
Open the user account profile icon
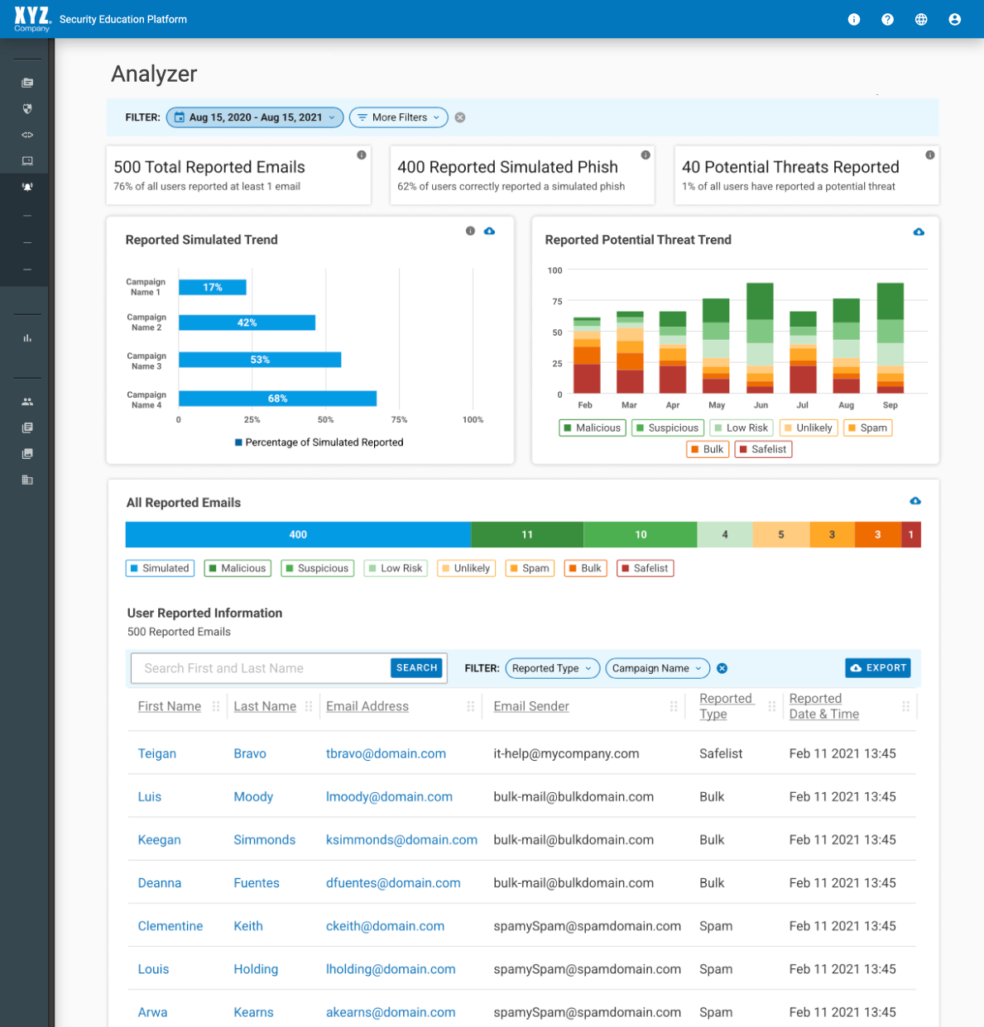click(954, 19)
